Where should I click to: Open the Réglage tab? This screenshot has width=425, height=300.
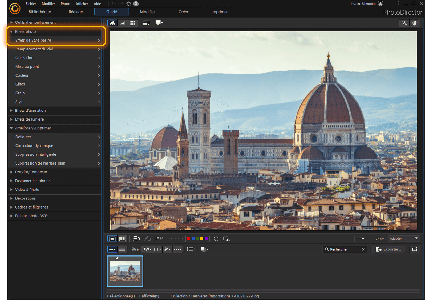pyautogui.click(x=76, y=12)
